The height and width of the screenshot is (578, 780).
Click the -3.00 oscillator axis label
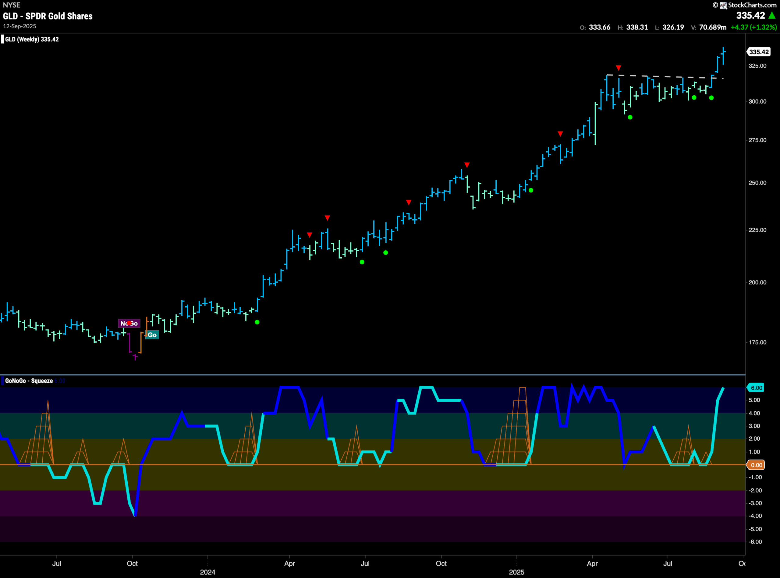point(754,503)
